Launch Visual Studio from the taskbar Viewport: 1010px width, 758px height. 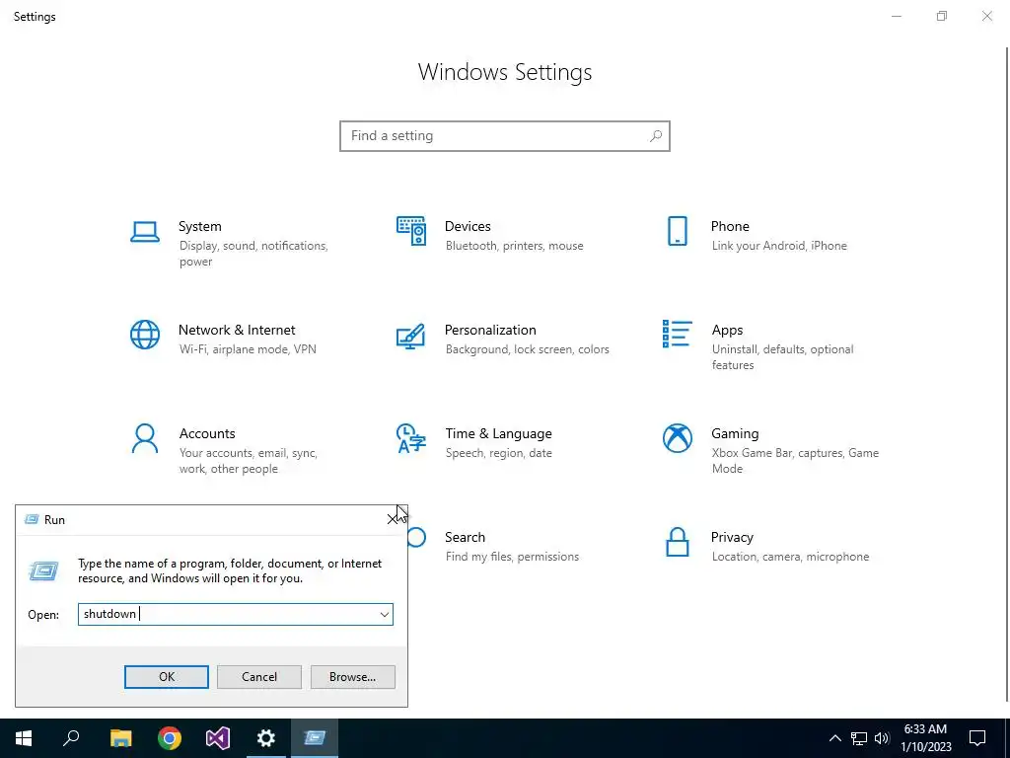(218, 738)
